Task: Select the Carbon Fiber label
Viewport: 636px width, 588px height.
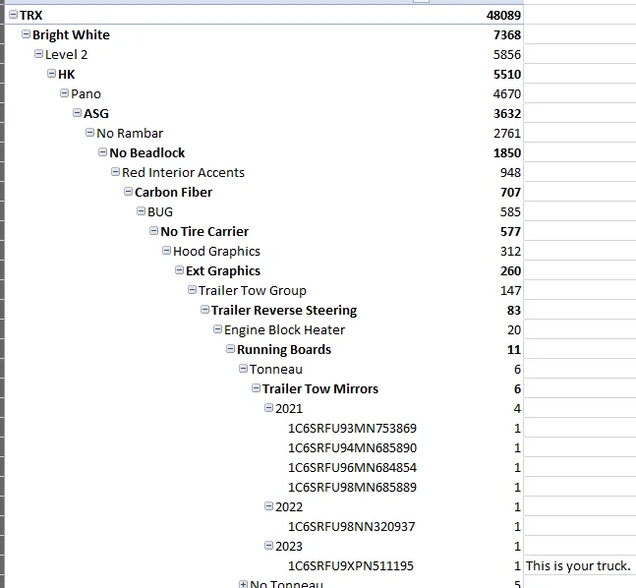Action: 173,193
